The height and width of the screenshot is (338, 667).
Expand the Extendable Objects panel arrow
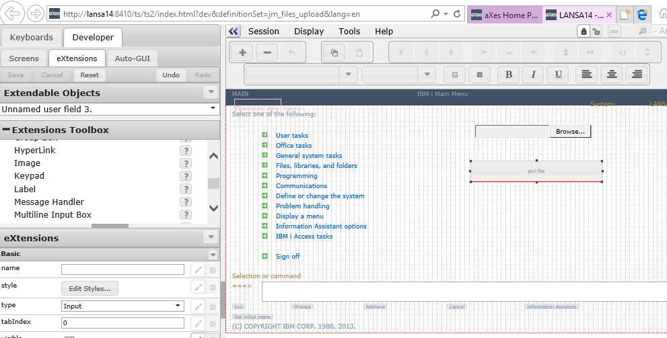[211, 93]
